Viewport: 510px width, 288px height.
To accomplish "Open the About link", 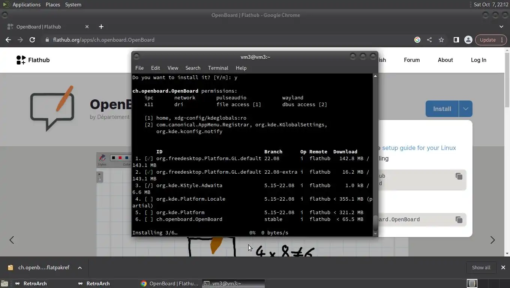I will [445, 60].
